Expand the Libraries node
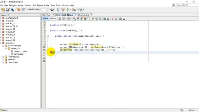This screenshot has height=112, width=199. pyautogui.click(x=3, y=59)
